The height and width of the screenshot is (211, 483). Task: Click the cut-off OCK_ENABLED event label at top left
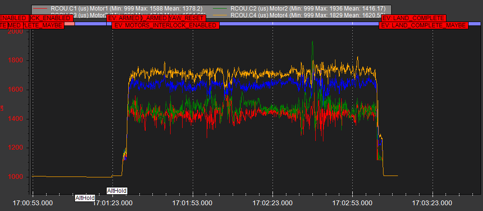click(51, 18)
